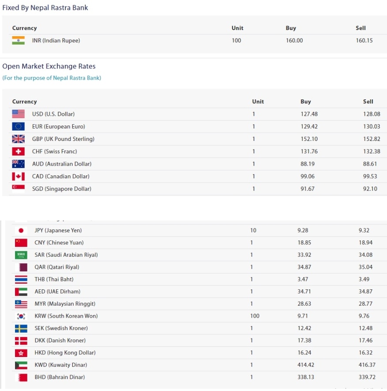Select 'INR (Indian Rupee)' text
Image resolution: width=387 pixels, height=391 pixels.
pyautogui.click(x=56, y=40)
